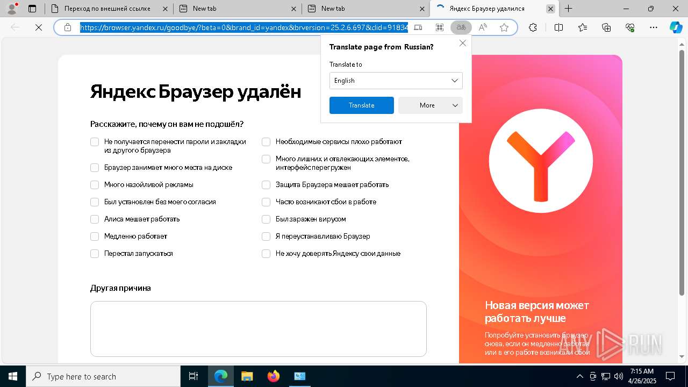Image resolution: width=688 pixels, height=387 pixels.
Task: Open File Explorer from taskbar
Action: pos(247,376)
